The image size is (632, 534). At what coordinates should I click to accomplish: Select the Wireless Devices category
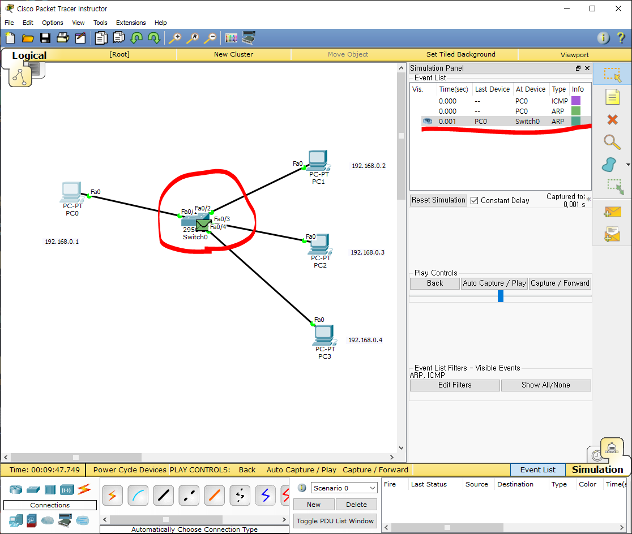point(67,490)
